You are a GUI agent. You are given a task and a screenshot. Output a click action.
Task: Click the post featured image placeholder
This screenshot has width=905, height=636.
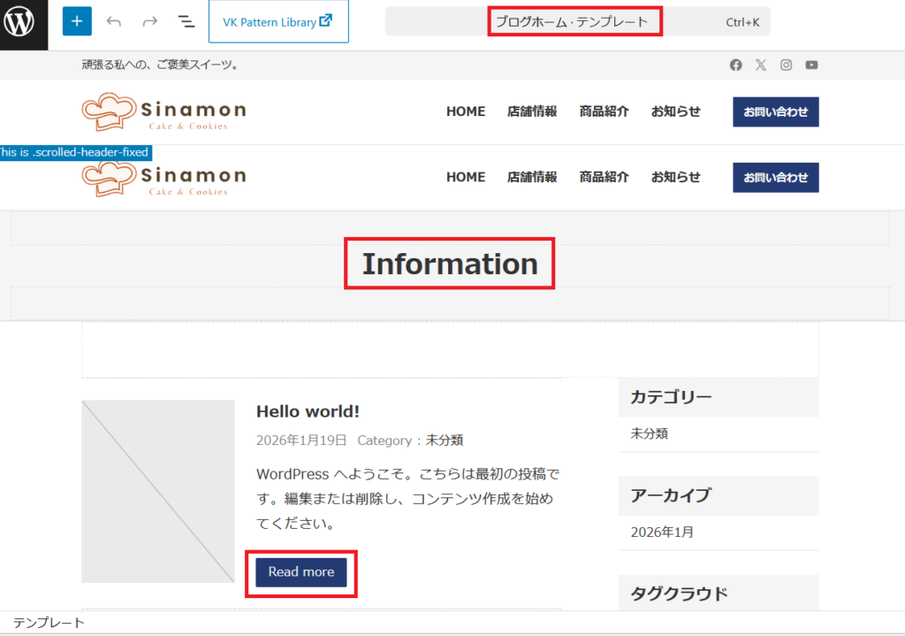pos(158,492)
